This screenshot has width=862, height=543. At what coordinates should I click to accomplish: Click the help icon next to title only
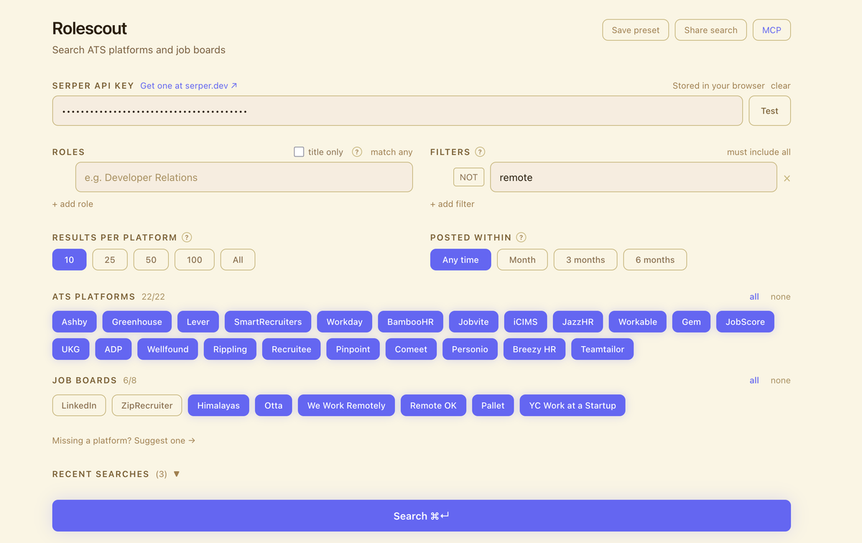(357, 152)
